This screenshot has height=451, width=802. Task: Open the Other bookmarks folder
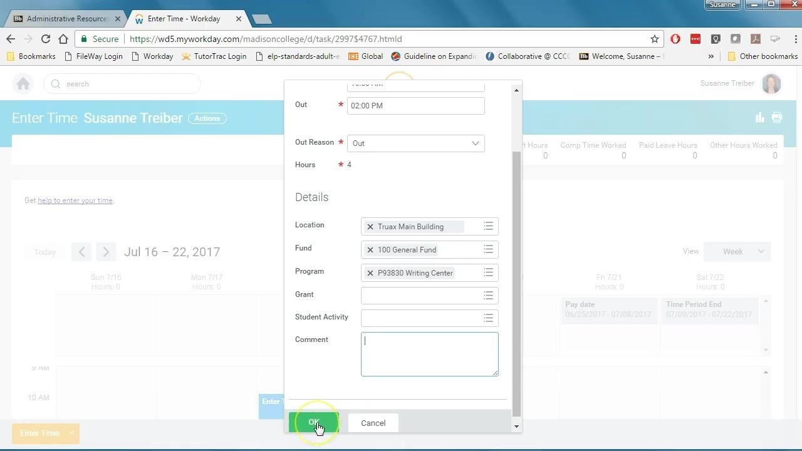(x=763, y=56)
